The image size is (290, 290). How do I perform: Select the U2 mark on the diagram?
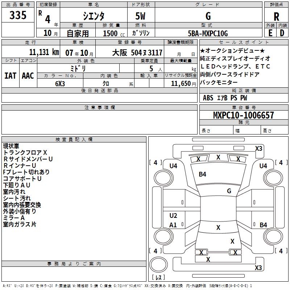(x=173, y=215)
